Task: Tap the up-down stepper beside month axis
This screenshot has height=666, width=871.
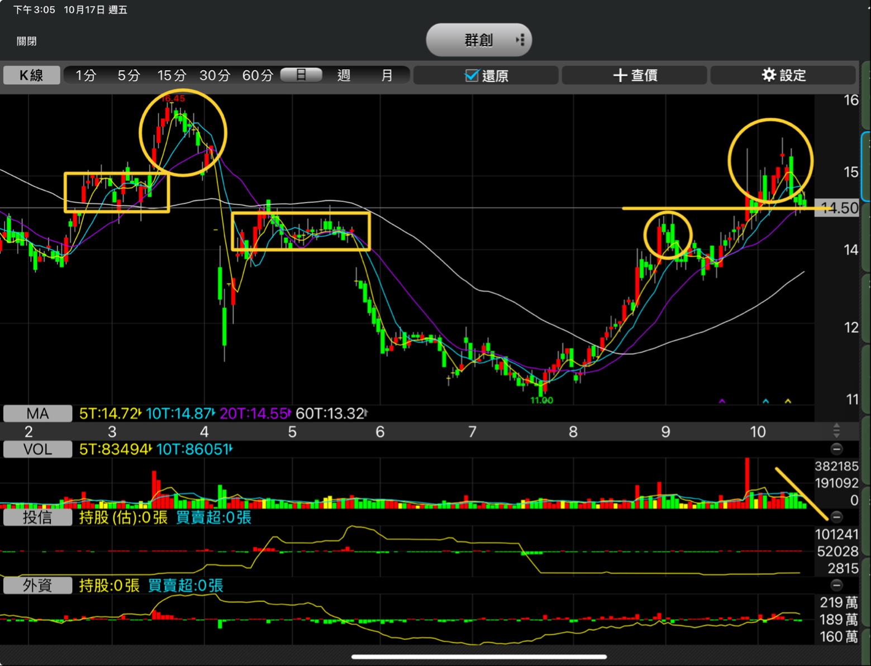Action: click(836, 430)
